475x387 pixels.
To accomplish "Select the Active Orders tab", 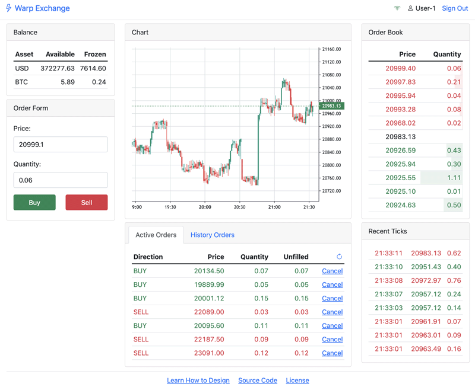I will (156, 235).
